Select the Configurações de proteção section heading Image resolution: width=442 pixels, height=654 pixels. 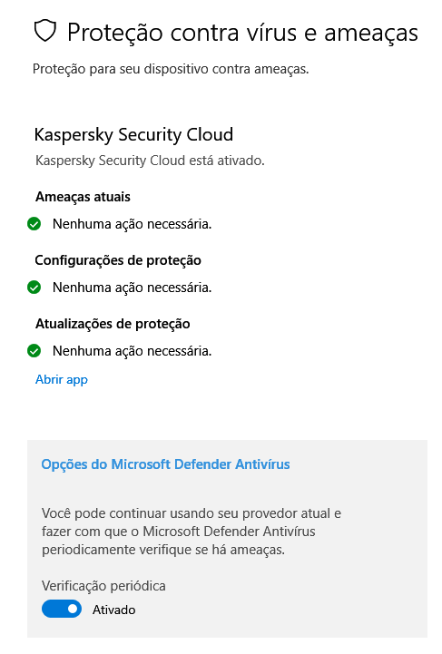118,260
